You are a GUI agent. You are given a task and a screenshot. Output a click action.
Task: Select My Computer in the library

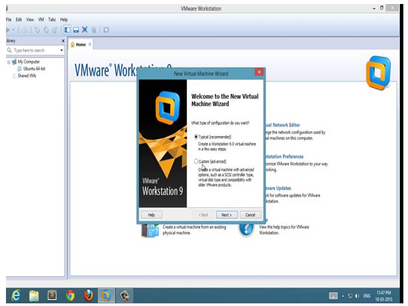29,62
